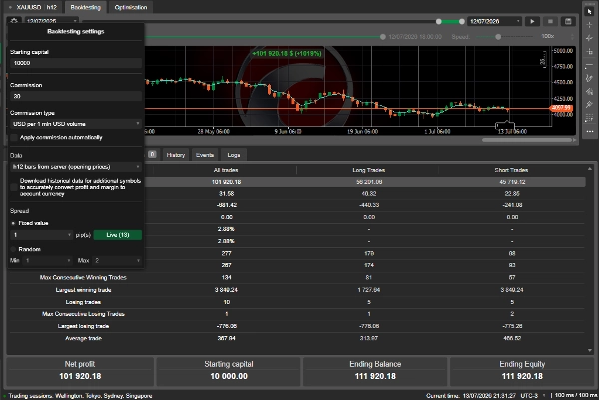Viewport: 599px width, 400px height.
Task: Click the results table scroll down arrow
Action: 590,350
